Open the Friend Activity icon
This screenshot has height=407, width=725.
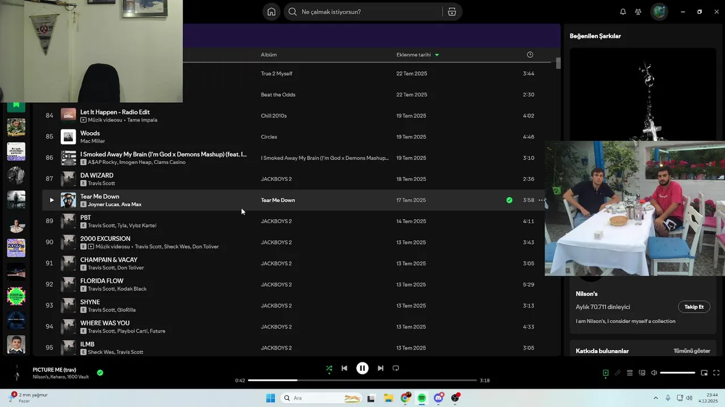[638, 12]
